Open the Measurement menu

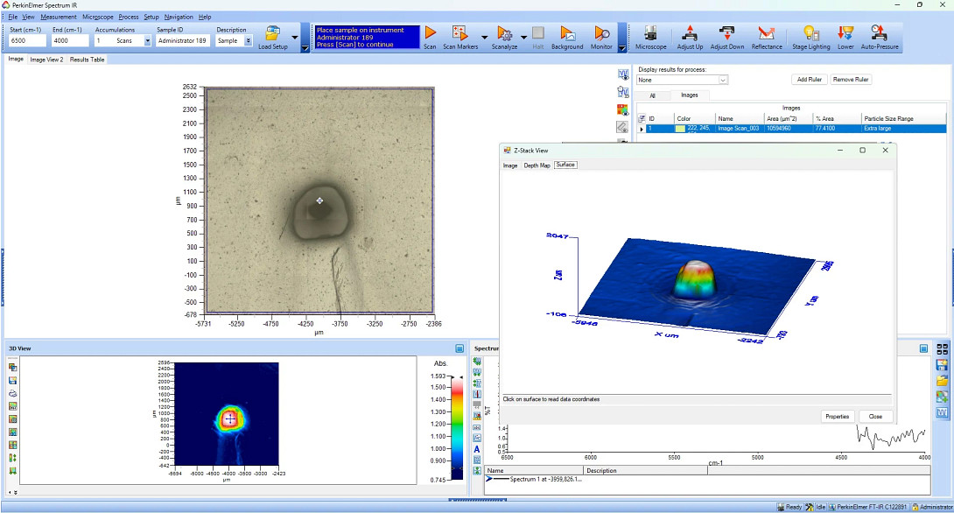[x=59, y=17]
